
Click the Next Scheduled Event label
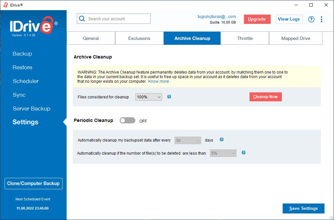(x=33, y=199)
